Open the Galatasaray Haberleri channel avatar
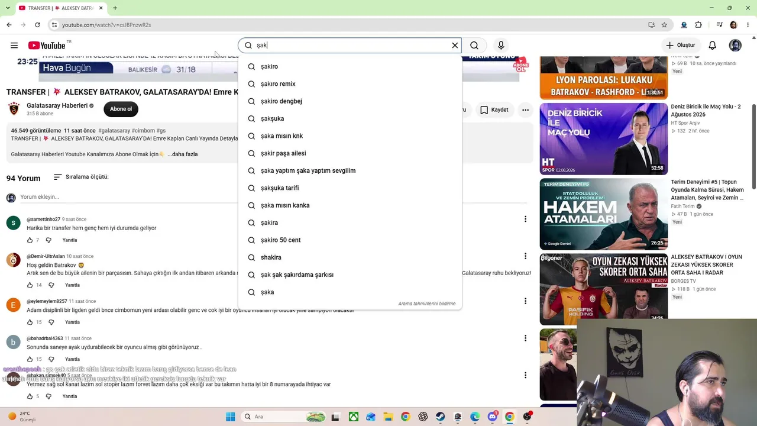 click(14, 109)
